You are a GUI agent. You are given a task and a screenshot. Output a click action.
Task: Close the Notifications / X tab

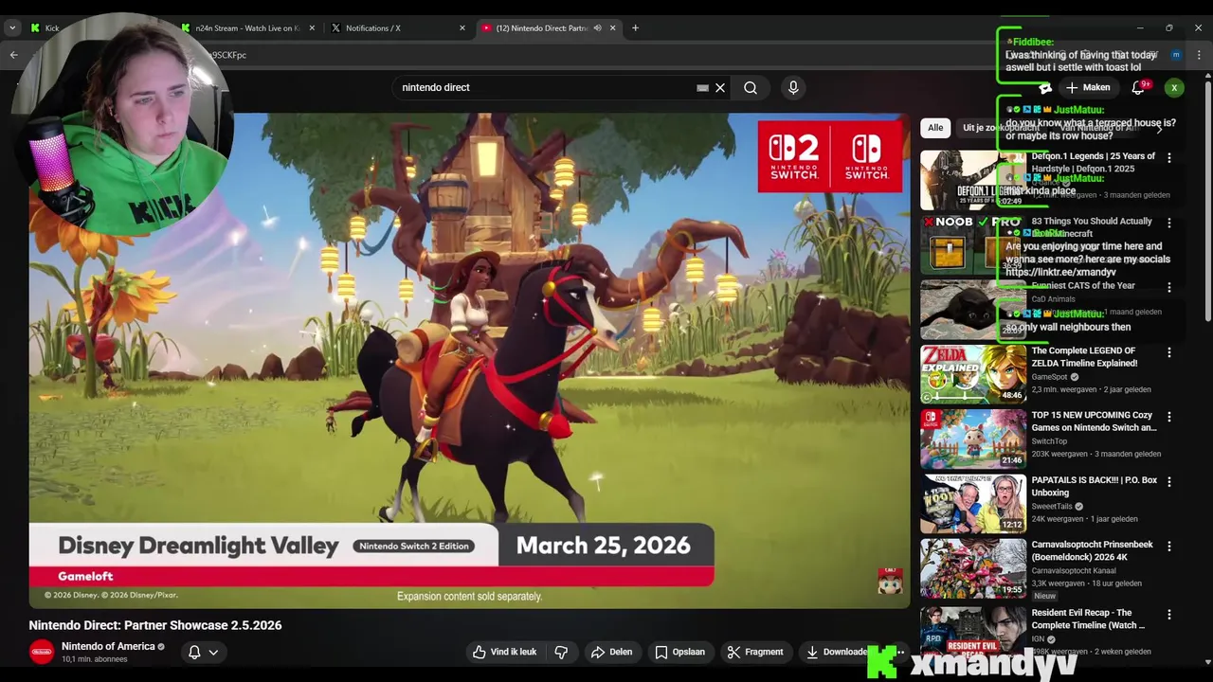click(462, 28)
